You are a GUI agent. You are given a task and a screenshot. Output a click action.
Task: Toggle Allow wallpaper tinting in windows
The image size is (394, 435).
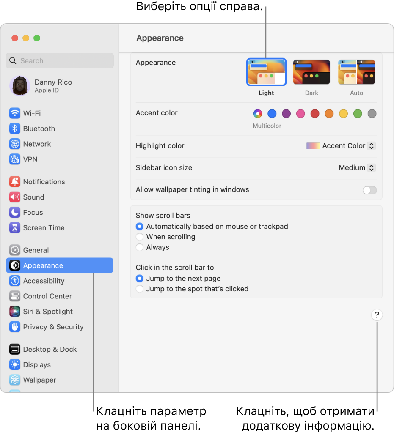[x=369, y=190]
